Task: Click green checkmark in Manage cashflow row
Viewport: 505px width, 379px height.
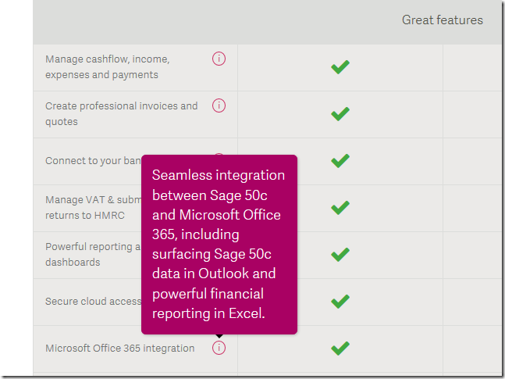Action: (340, 67)
